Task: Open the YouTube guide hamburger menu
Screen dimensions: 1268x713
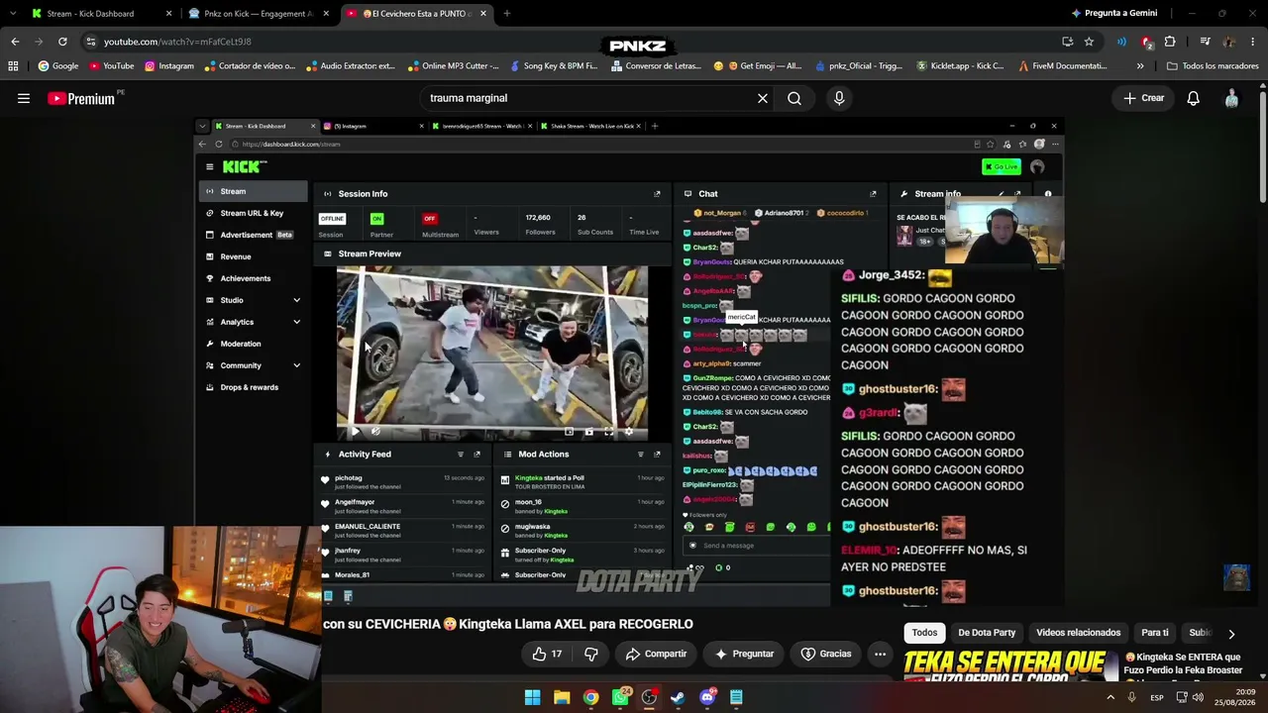Action: pos(24,98)
